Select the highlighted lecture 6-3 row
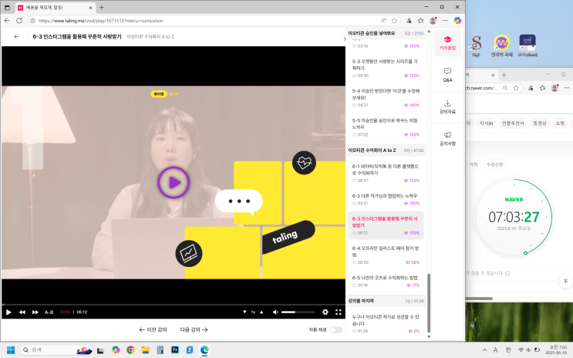 point(386,225)
